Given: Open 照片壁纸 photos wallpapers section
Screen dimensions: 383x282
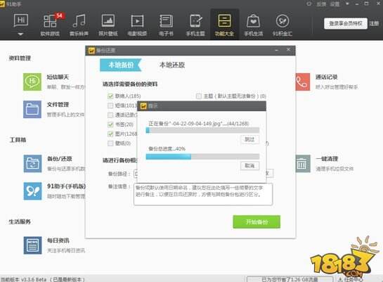Looking at the screenshot, I should (108, 25).
